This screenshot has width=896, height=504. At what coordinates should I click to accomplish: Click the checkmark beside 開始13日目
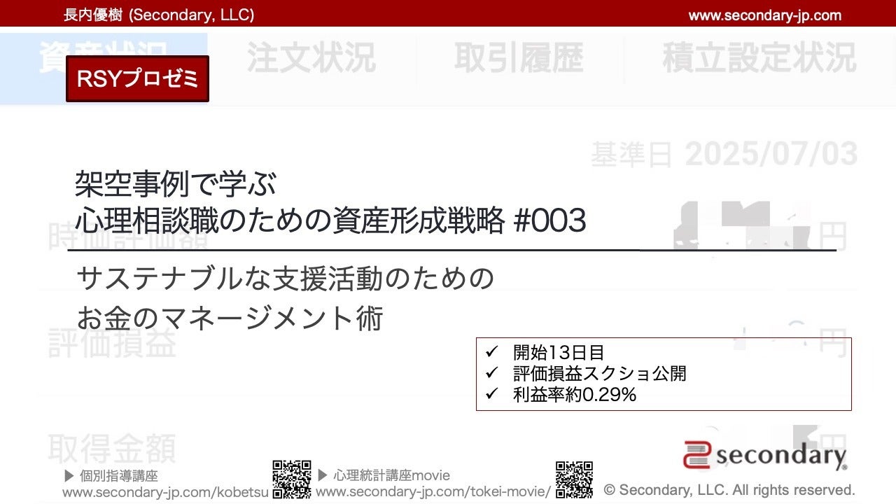(491, 352)
